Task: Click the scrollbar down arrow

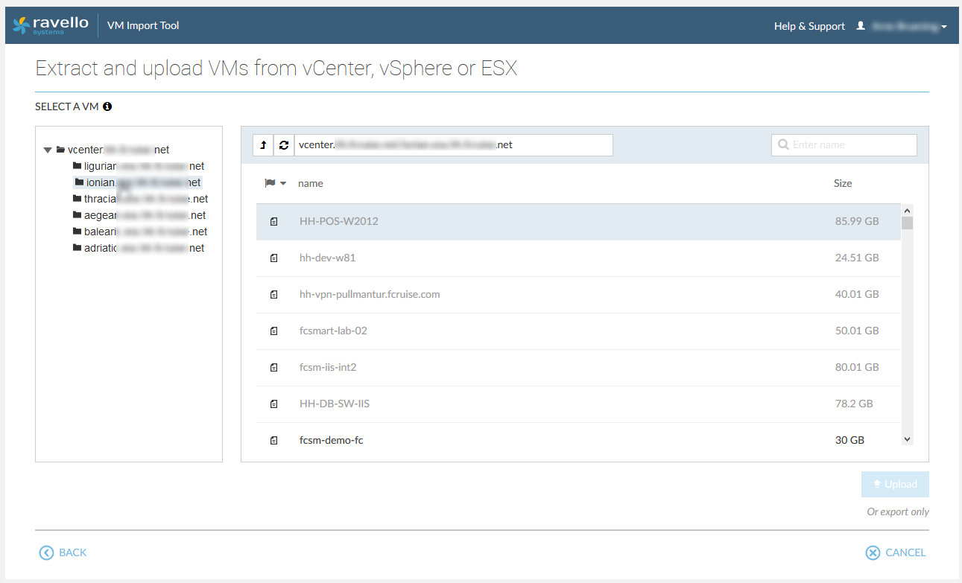Action: 908,439
